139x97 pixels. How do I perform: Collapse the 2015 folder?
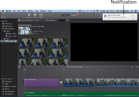coord(3,31)
